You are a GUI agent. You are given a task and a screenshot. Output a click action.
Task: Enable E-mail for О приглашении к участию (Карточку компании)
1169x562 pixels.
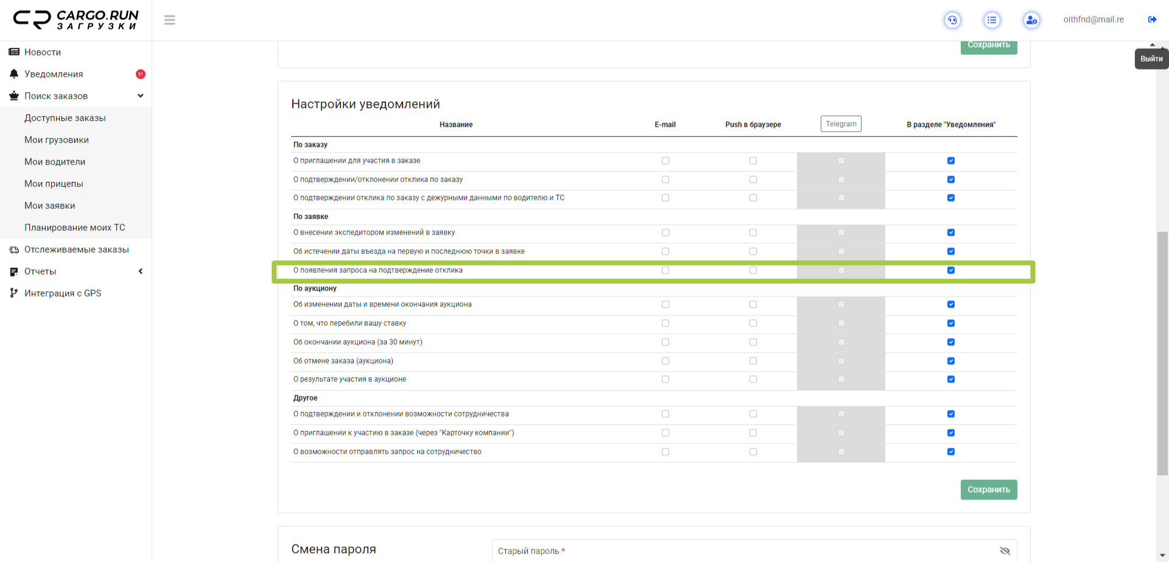point(665,433)
